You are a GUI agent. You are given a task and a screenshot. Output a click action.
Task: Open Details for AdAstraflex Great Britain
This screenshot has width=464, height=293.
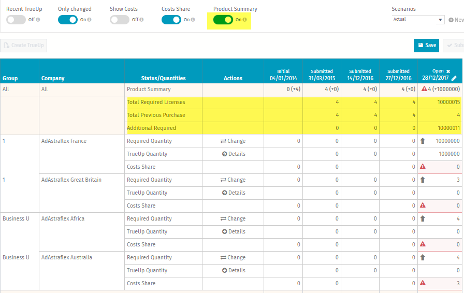(x=233, y=193)
